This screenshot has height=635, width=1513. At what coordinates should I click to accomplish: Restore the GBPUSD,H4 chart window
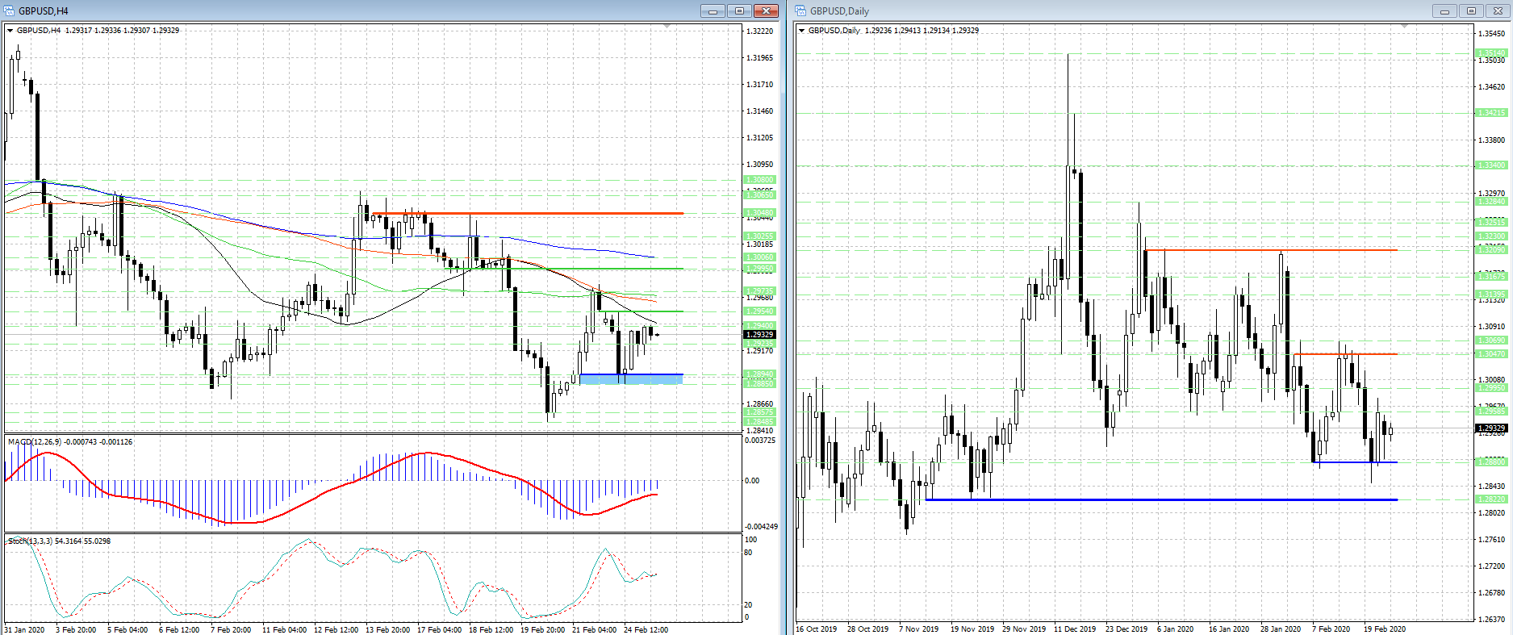(739, 10)
